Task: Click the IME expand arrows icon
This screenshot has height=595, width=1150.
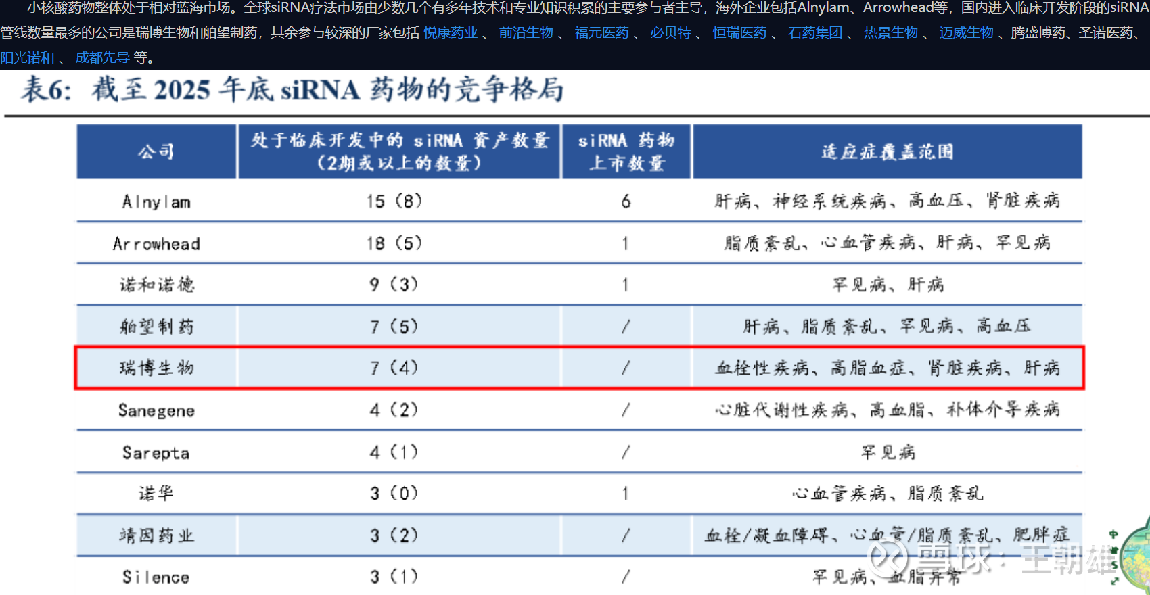Action: 1113,580
